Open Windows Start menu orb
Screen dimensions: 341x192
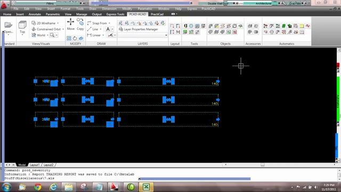pos(6,187)
